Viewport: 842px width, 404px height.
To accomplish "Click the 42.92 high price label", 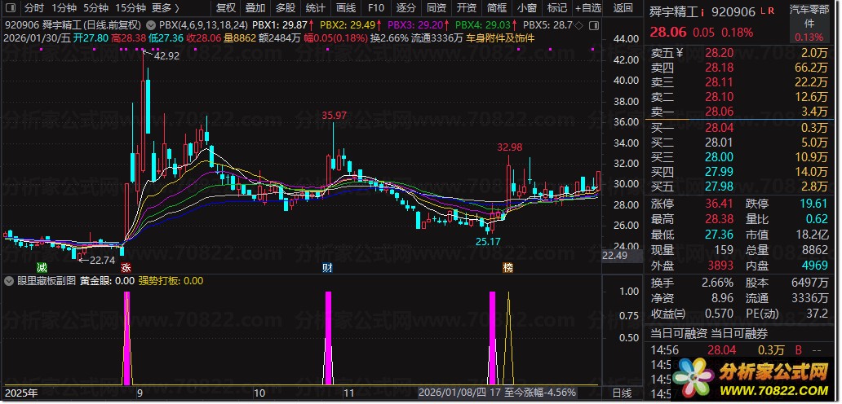I will click(x=166, y=55).
